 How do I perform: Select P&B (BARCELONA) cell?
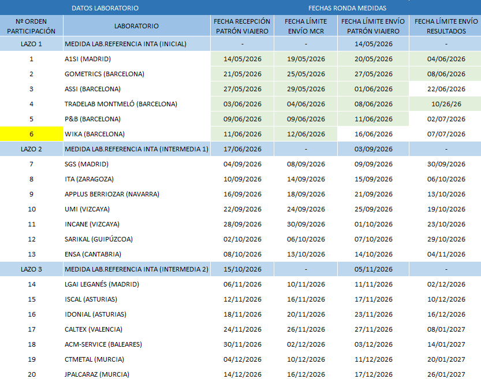click(136, 119)
